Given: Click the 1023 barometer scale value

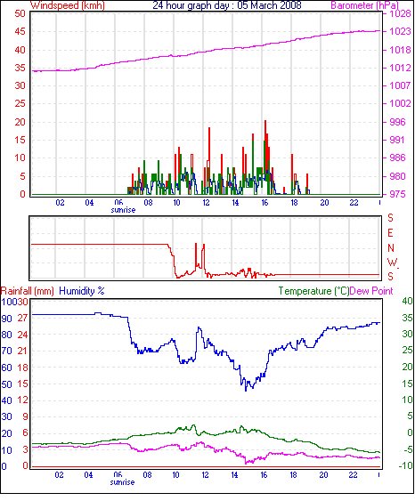Looking at the screenshot, I should pos(400,32).
